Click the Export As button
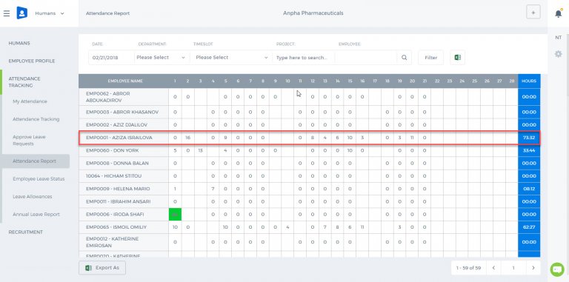The image size is (569, 282). [x=102, y=268]
